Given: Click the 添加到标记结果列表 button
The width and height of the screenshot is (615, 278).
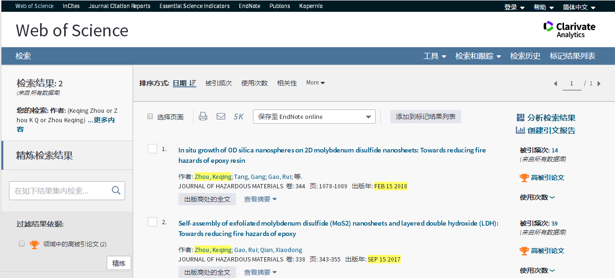Looking at the screenshot, I should [x=425, y=117].
